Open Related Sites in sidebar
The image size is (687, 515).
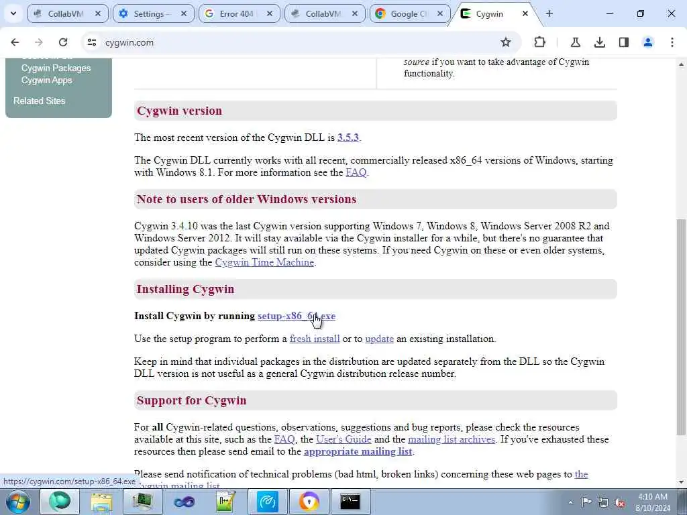click(x=40, y=101)
